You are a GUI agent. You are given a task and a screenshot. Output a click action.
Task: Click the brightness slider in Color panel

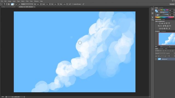164,14
